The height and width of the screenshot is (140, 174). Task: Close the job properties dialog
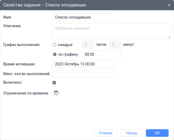(x=169, y=5)
